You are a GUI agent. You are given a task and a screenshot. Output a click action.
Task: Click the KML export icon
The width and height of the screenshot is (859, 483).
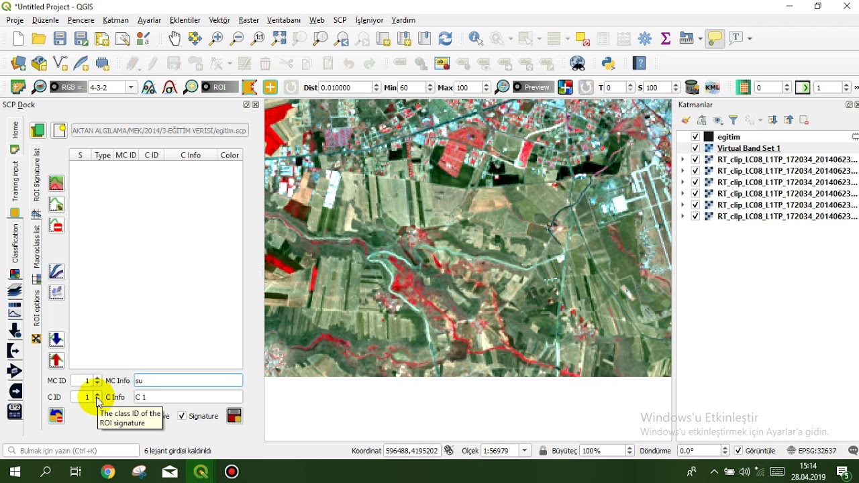712,87
